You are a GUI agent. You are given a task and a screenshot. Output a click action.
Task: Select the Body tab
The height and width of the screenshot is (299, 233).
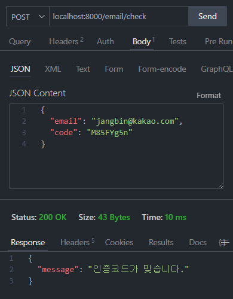click(x=143, y=41)
